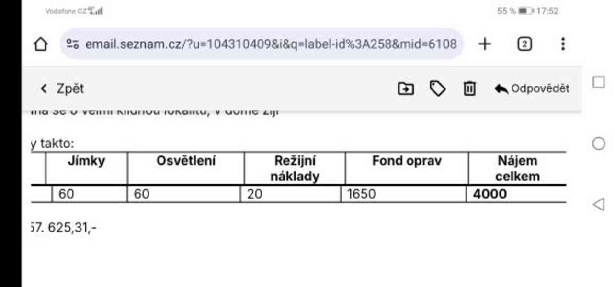The height and width of the screenshot is (287, 615).
Task: Tap the battery indicator in status bar
Action: (524, 11)
